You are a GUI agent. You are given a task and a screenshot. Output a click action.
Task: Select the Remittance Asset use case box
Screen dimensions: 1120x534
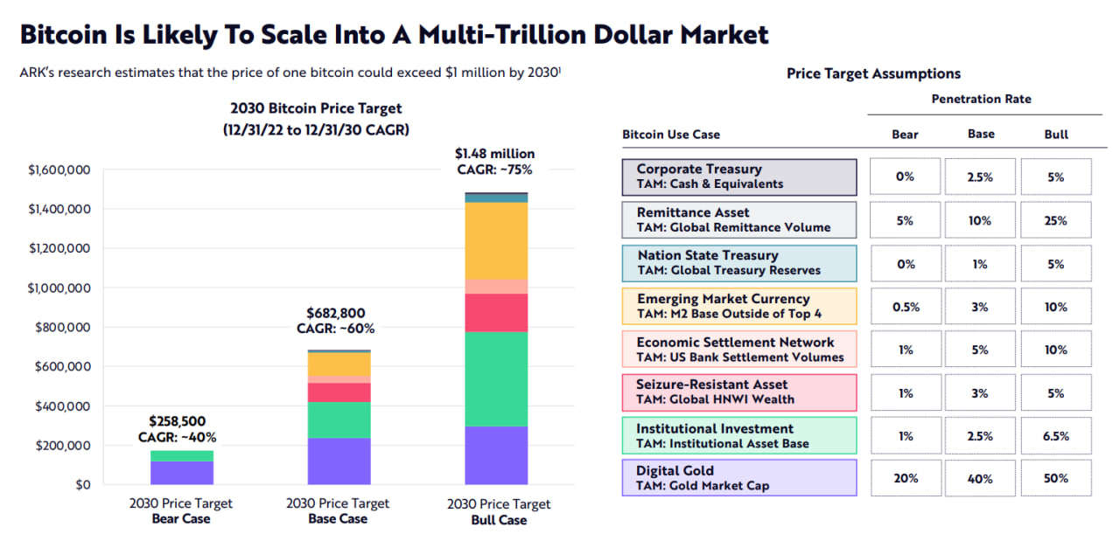point(739,219)
